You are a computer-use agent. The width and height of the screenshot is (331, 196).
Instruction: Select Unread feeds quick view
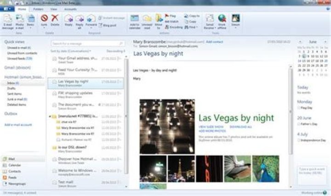pos(20,58)
